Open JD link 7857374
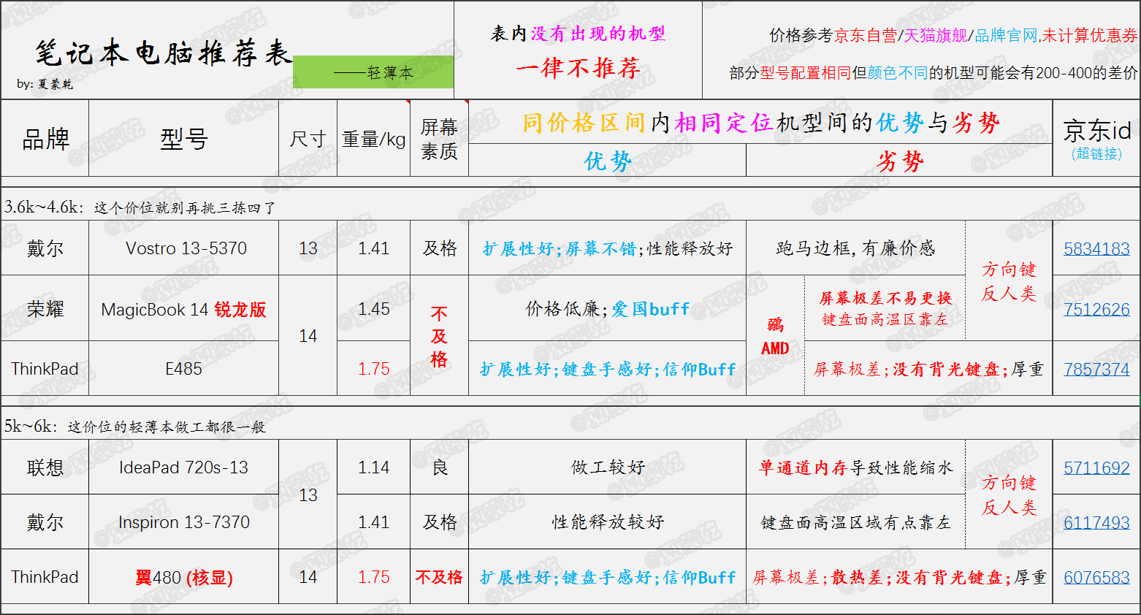 pos(1096,369)
